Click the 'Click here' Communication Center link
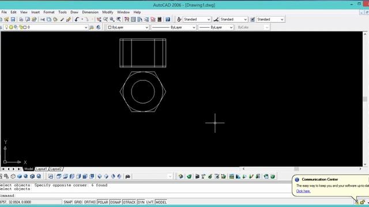Viewport: 369px width, 207px height. coord(303,191)
